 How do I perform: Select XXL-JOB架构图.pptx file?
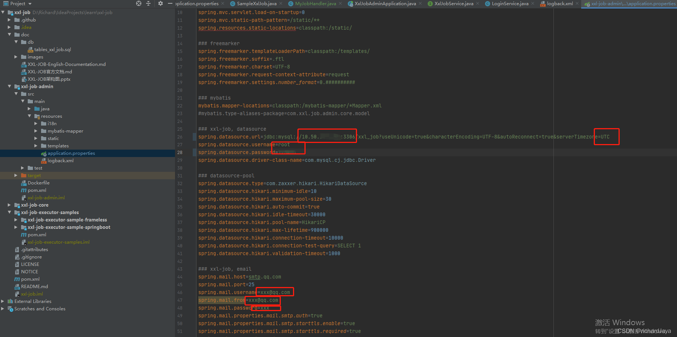point(49,79)
